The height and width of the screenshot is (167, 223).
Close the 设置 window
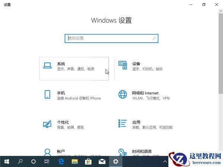point(216,4)
